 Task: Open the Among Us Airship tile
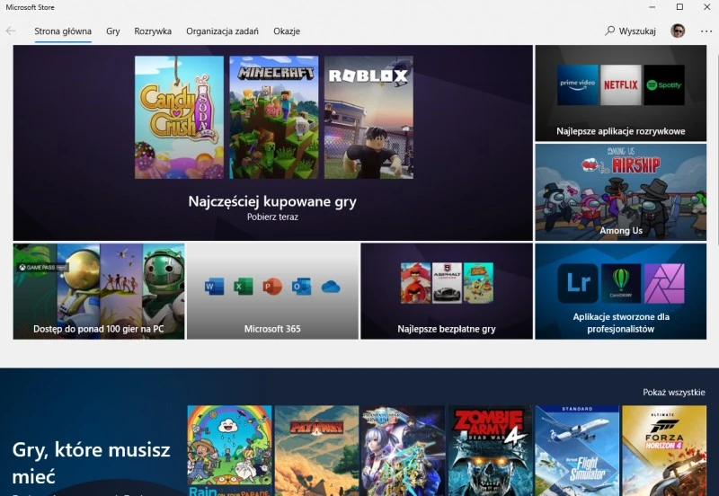621,192
